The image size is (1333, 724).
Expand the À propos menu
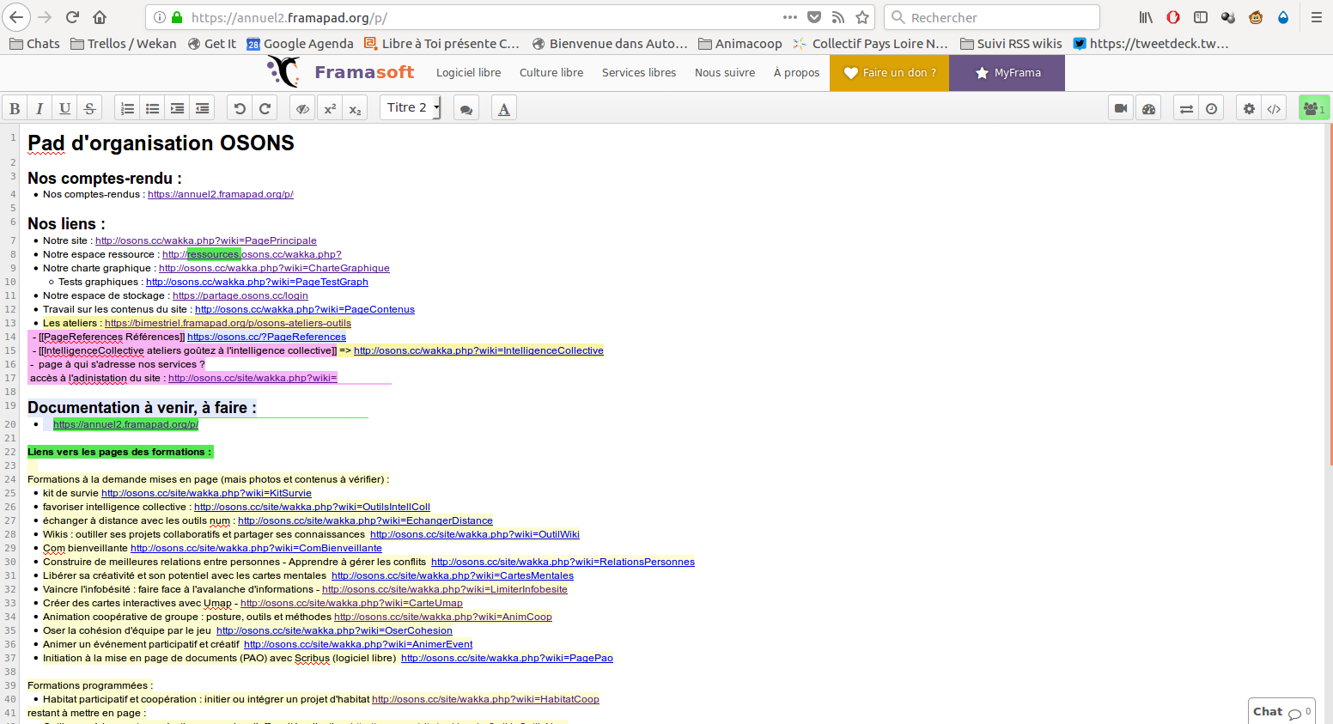tap(796, 73)
